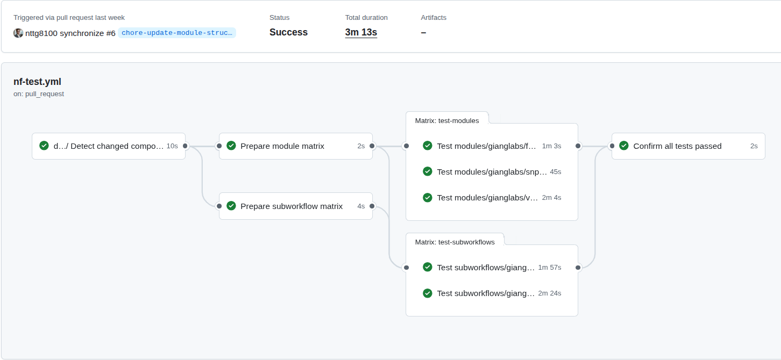Click nttg8100 user avatar
The width and height of the screenshot is (781, 360).
pyautogui.click(x=18, y=33)
